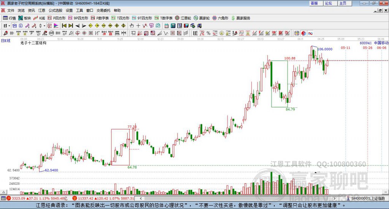Toggle the highlighted 权 price-adjustment icon
389x209 pixels.
pos(50,26)
